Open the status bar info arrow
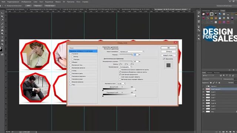 tap(36, 132)
